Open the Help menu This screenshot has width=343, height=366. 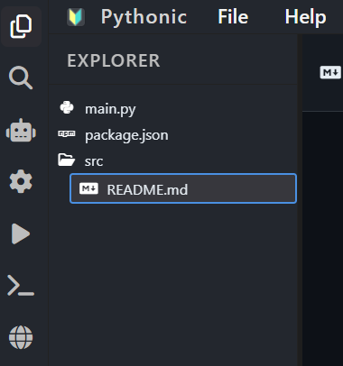[305, 17]
